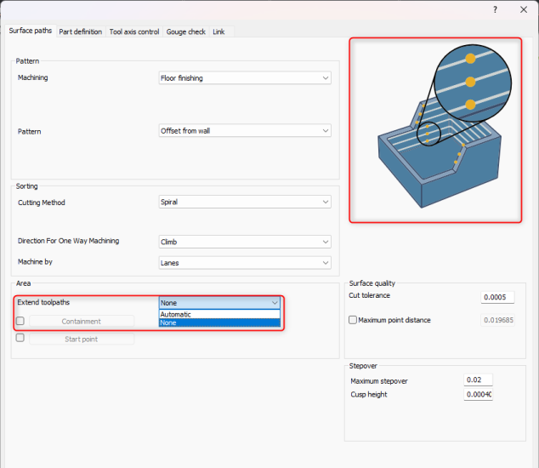Image resolution: width=539 pixels, height=468 pixels.
Task: Select the Link tab
Action: (218, 31)
